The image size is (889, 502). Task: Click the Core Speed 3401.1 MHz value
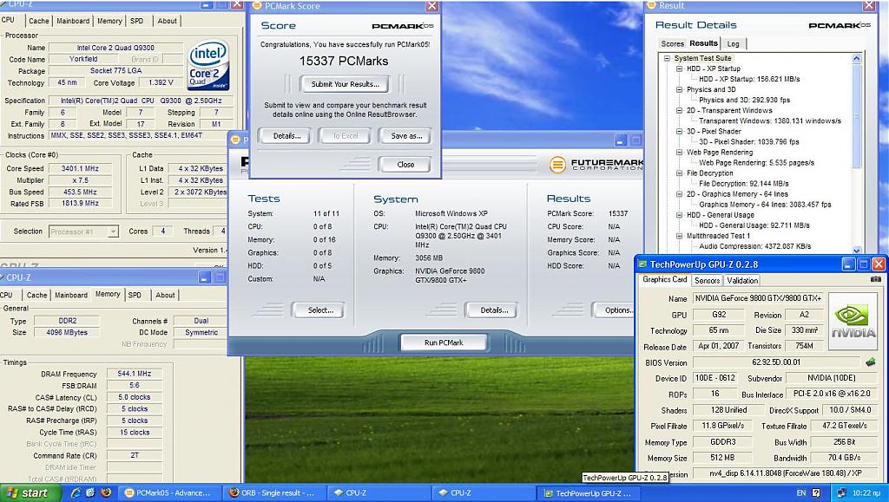(x=81, y=169)
